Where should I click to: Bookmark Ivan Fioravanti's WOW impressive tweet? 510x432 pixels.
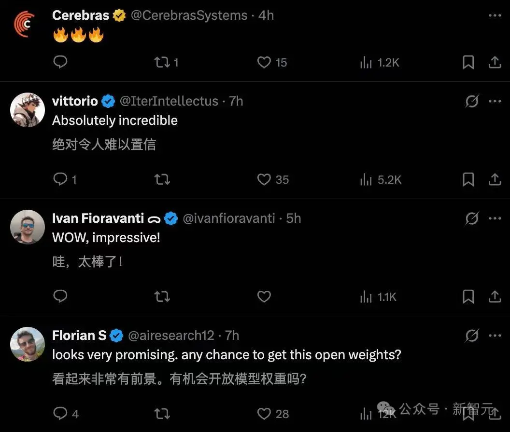pyautogui.click(x=468, y=297)
